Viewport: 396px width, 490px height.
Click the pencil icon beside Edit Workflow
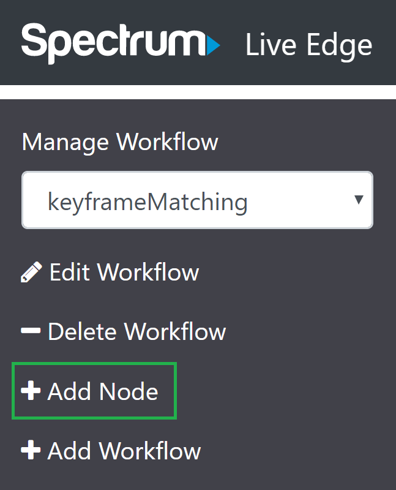click(31, 272)
